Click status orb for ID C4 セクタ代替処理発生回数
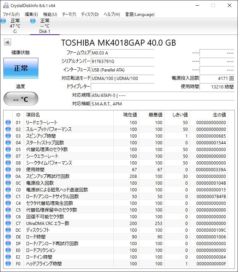Image resolution: width=238 pixels, height=272 pixels. point(8,203)
